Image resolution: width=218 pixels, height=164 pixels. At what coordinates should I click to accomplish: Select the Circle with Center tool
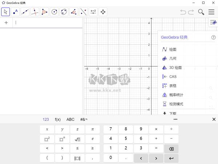coord(54,12)
